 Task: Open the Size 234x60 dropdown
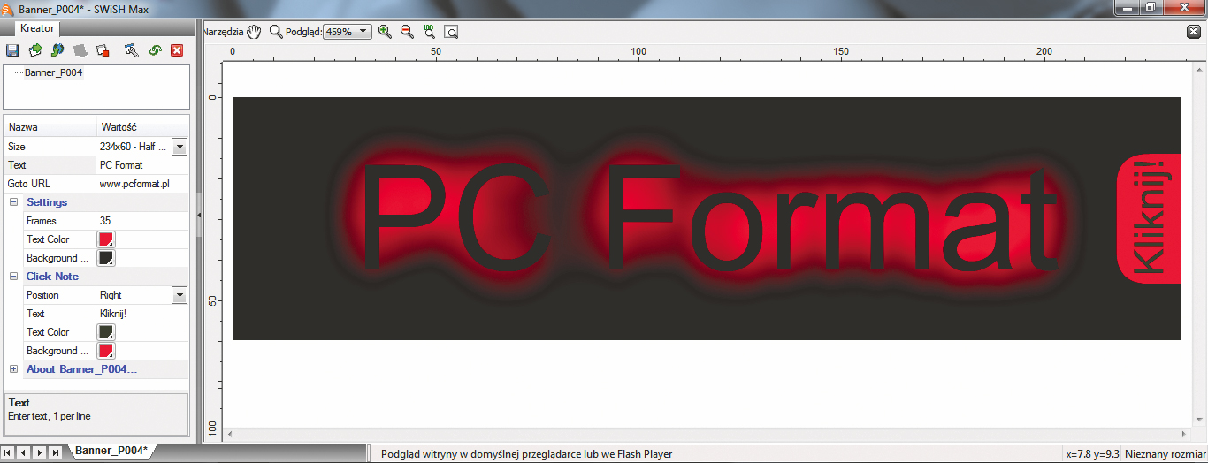[x=180, y=147]
